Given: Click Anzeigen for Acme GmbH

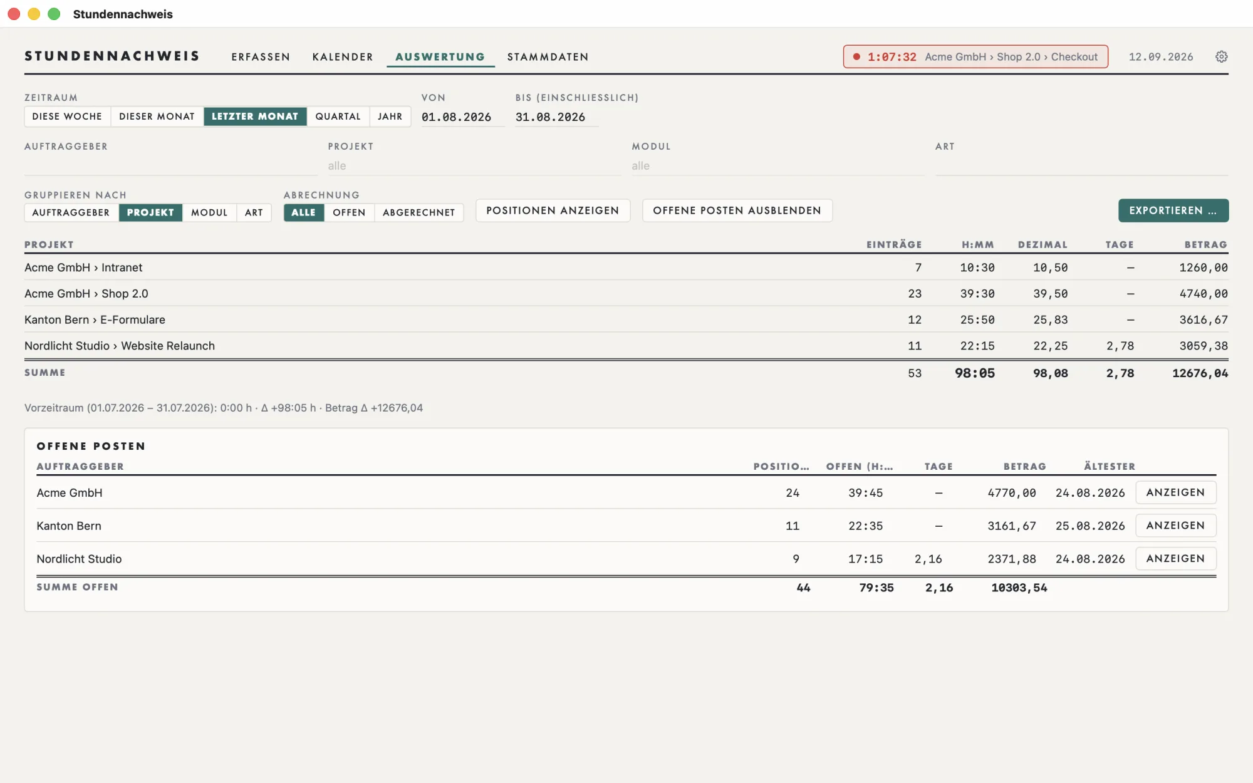Looking at the screenshot, I should (1175, 492).
